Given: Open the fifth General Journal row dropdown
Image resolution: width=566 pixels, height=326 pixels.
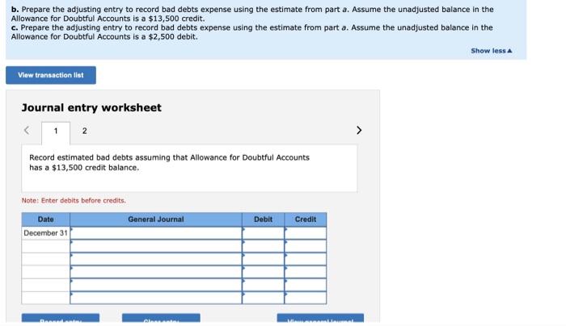Looking at the screenshot, I should tap(156, 285).
